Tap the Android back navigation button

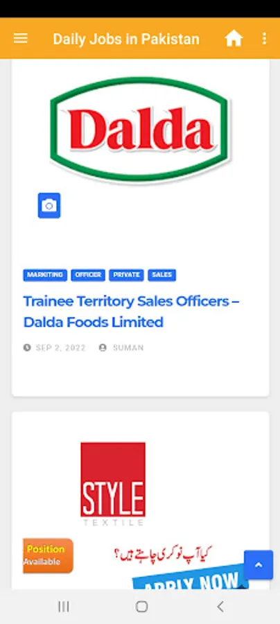220,607
